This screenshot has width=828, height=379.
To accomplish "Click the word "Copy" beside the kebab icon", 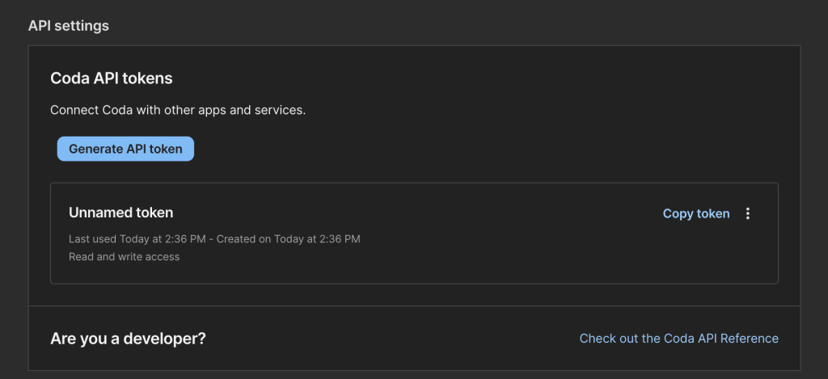I will (x=678, y=213).
